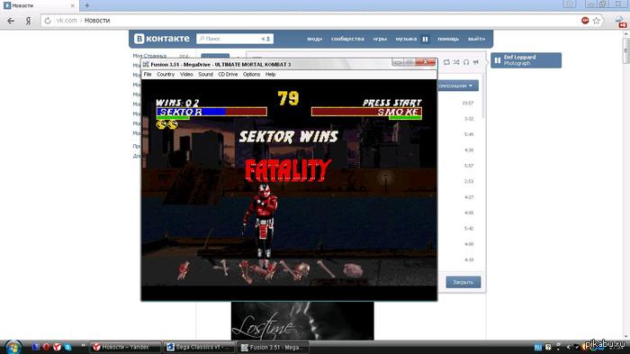Select track with duration 2:53
Image resolution: width=630 pixels, height=354 pixels.
[469, 181]
